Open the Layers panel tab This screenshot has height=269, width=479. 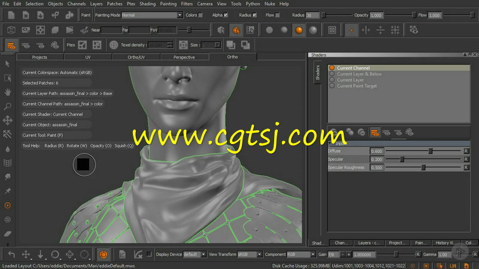pyautogui.click(x=369, y=243)
